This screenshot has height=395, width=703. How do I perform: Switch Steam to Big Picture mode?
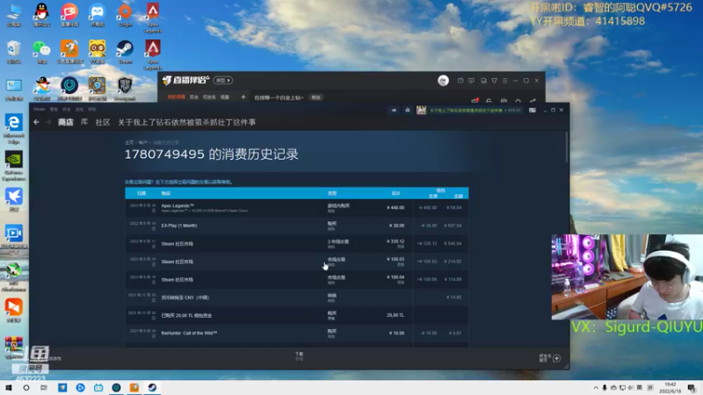click(x=533, y=111)
